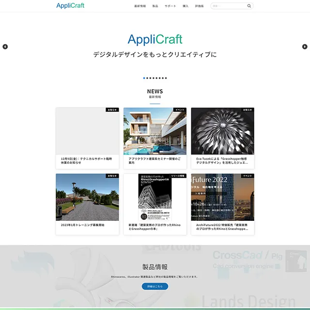The image size is (310, 310).
Task: Open the ArchiFuture 2022 banner thumbnail
Action: pyautogui.click(x=223, y=197)
